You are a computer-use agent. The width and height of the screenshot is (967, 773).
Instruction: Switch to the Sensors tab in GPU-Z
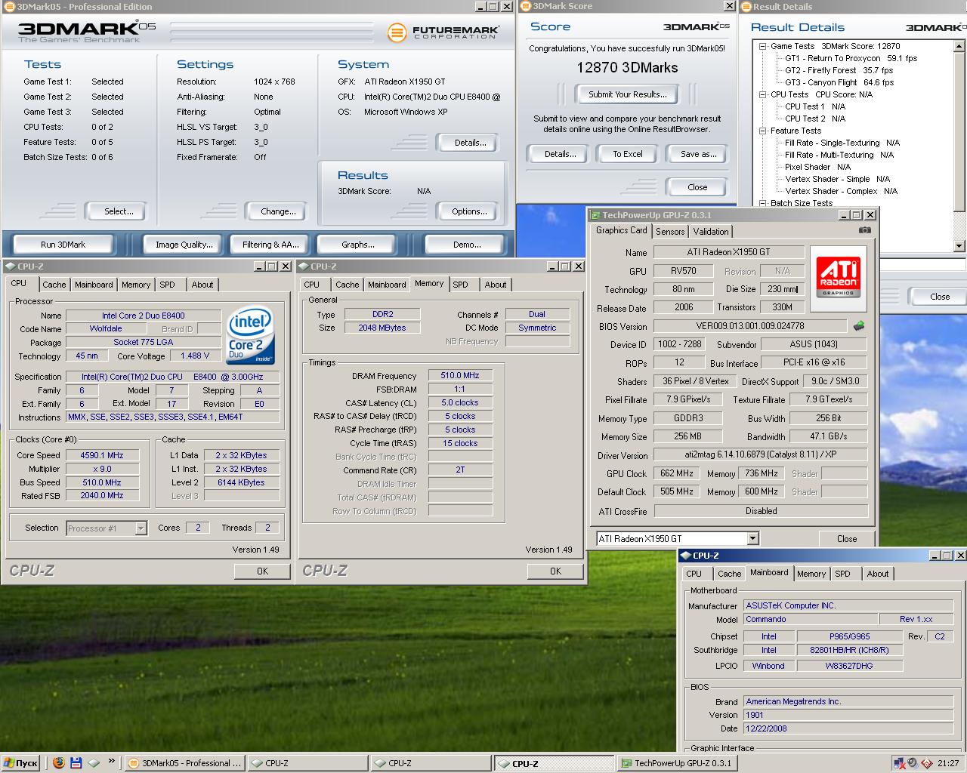pos(670,232)
